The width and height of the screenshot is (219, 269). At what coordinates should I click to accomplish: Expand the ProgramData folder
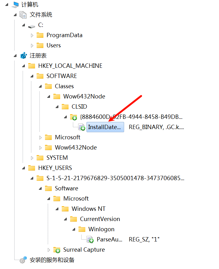[x=32, y=35]
